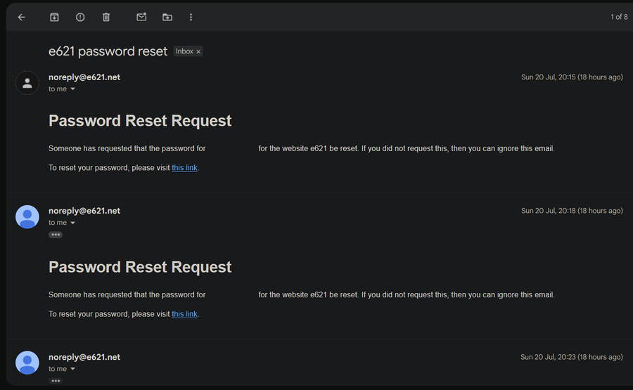The image size is (633, 390).
Task: Click the blue sender avatar on the 20:18 email
Action: [x=27, y=217]
